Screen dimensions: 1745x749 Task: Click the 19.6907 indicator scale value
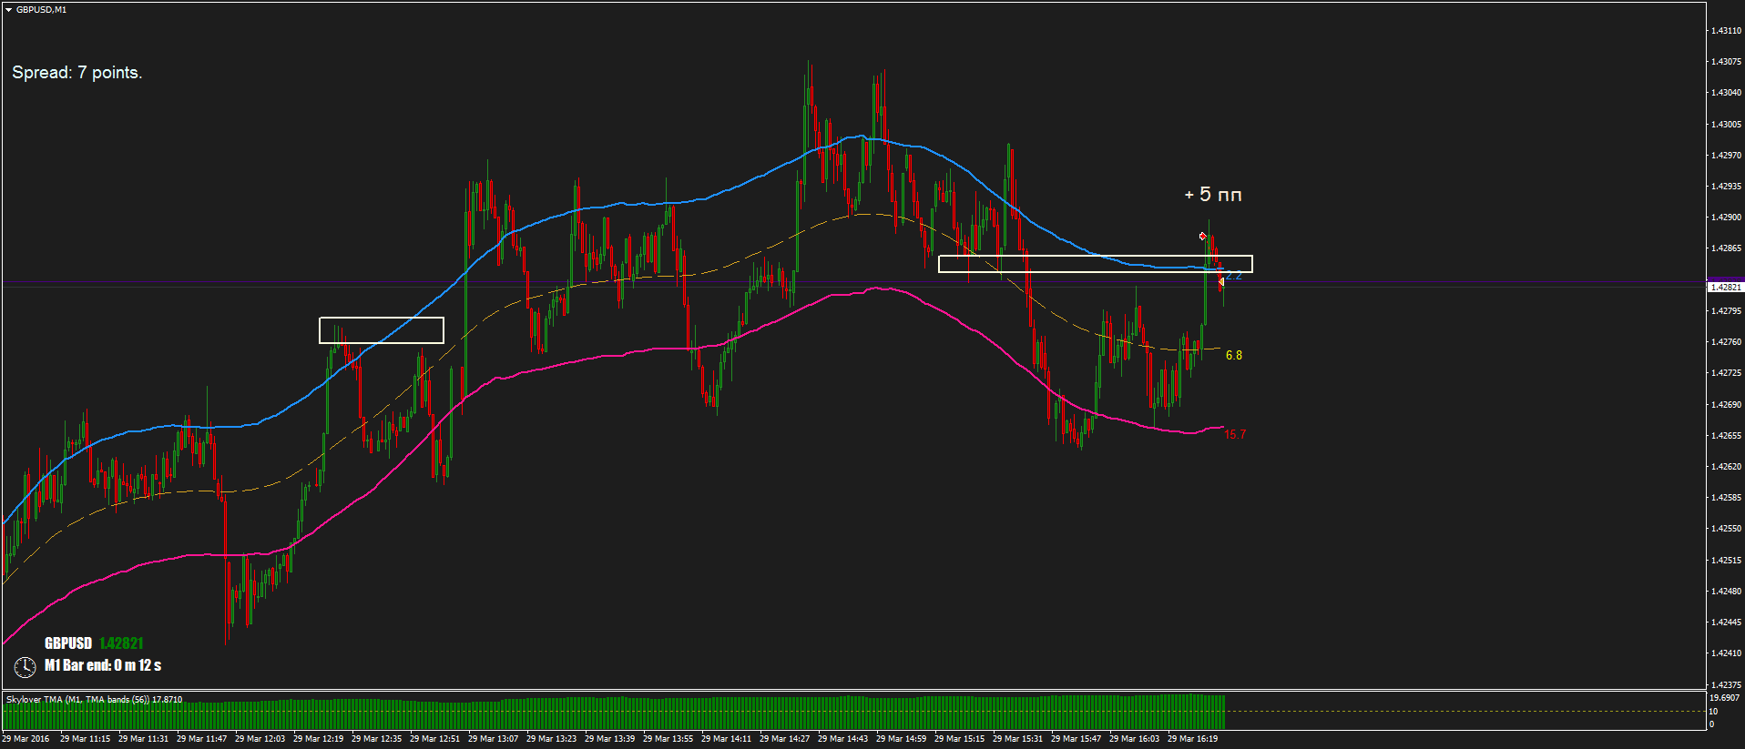click(x=1725, y=698)
